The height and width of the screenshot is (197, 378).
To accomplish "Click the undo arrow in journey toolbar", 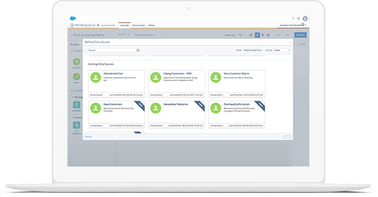I will (240, 35).
